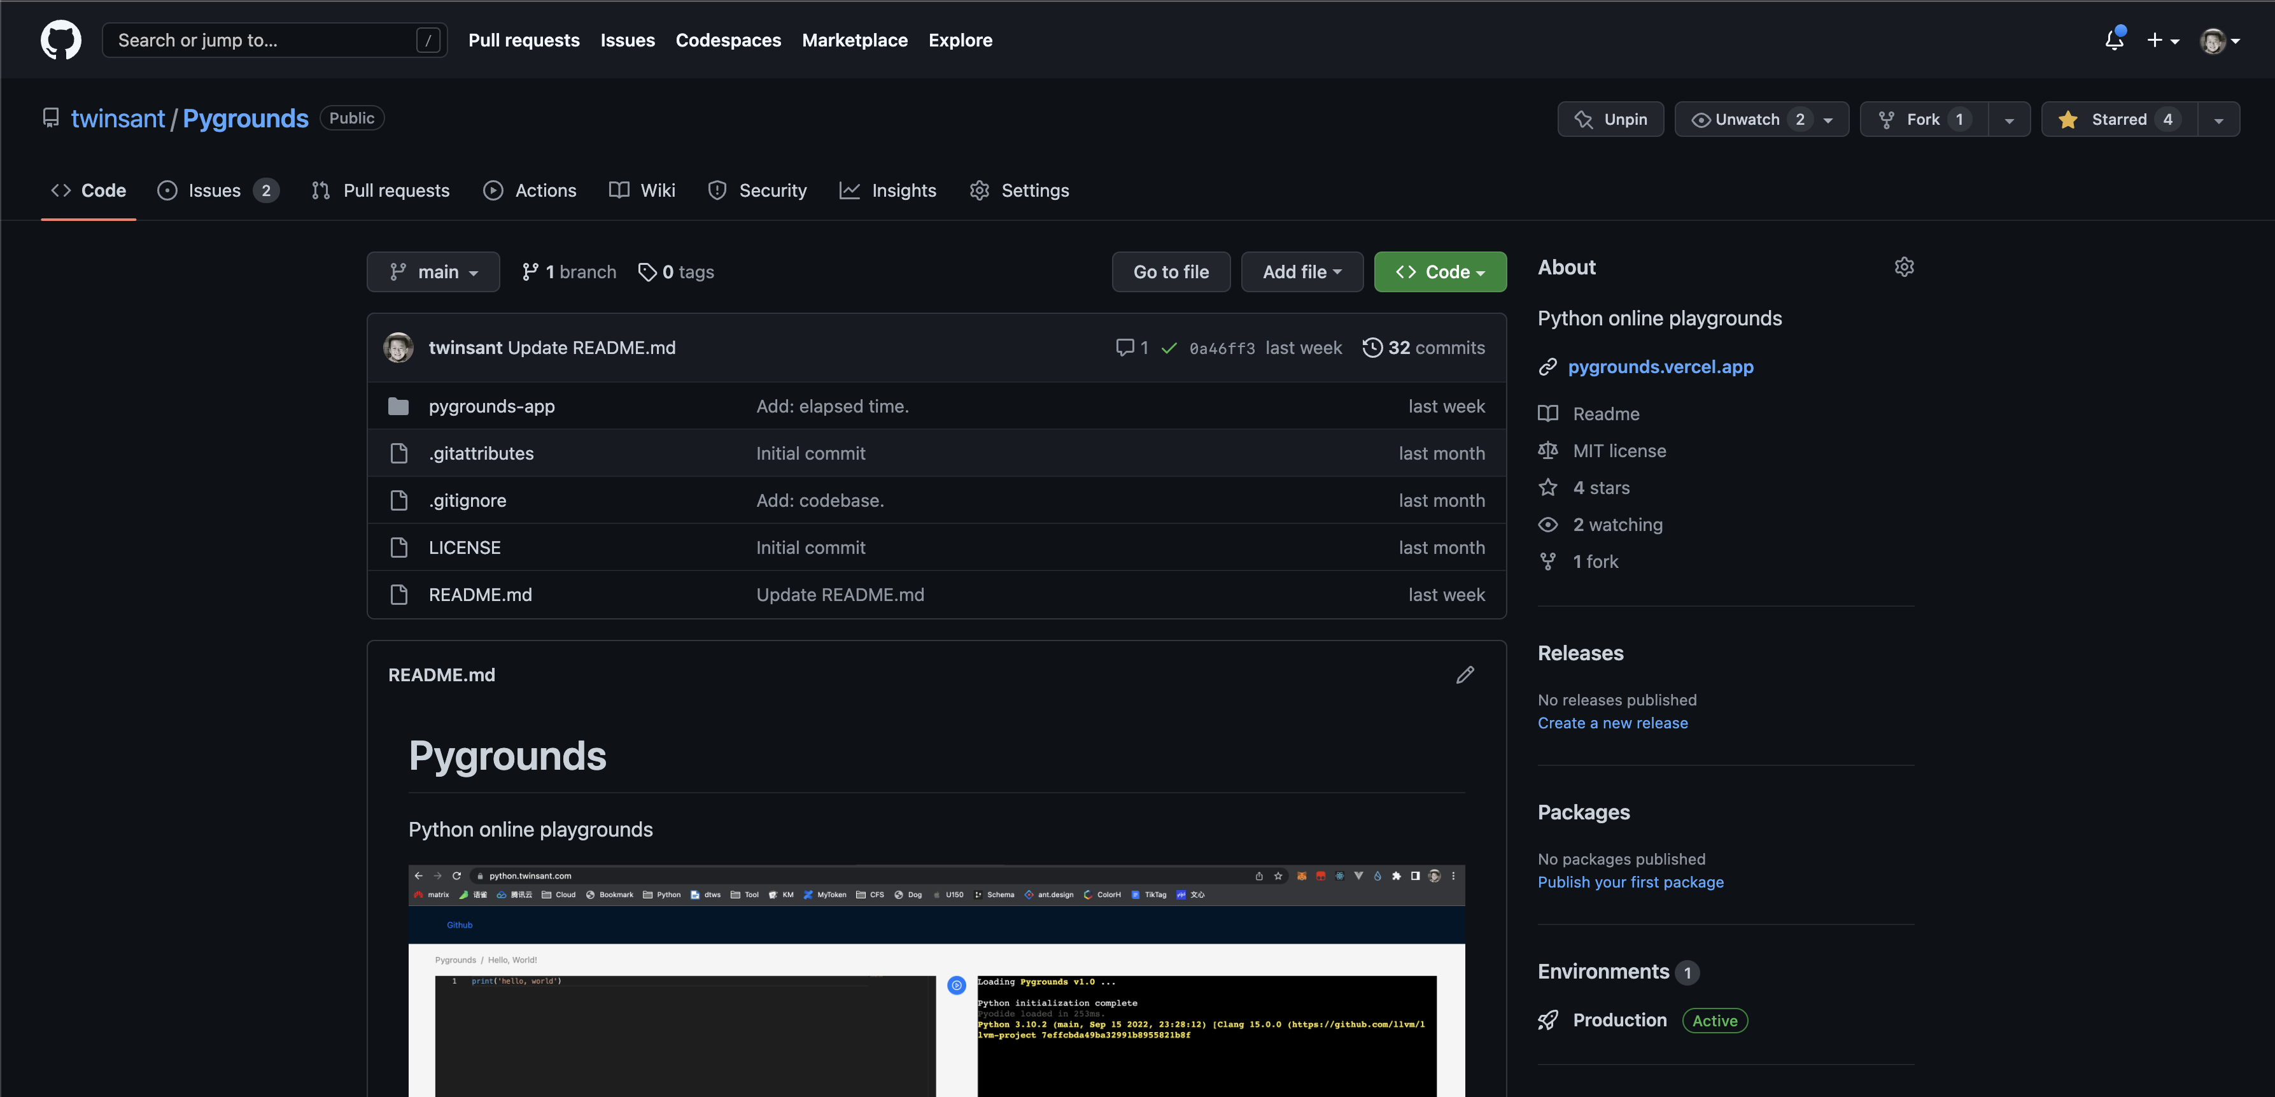Viewport: 2275px width, 1097px height.
Task: Open the README.md file in list
Action: pos(481,595)
